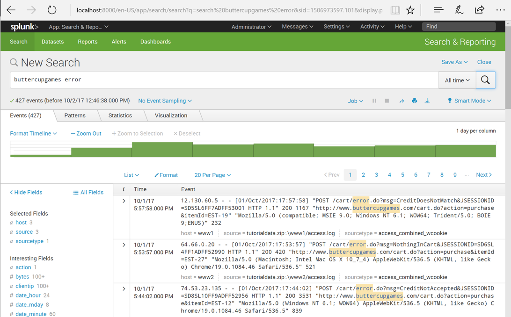Open the Smart Mode dropdown

[469, 101]
